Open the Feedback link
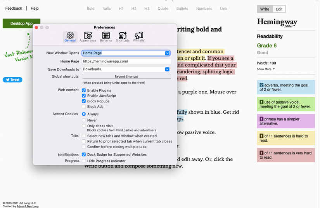Screen dimensions: 320x208 point(14,9)
